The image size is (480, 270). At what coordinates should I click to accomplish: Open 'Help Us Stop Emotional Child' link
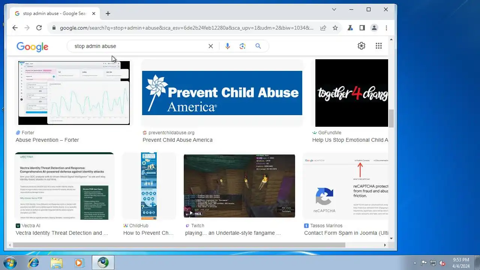[350, 140]
